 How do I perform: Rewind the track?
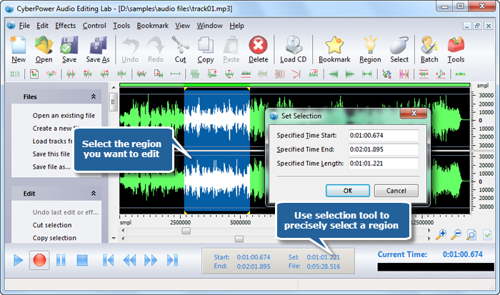click(x=129, y=260)
